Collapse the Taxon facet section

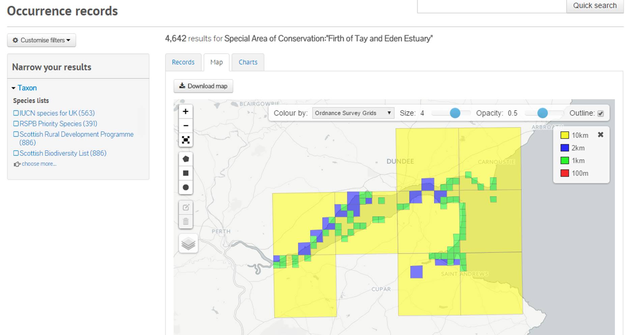tap(24, 88)
